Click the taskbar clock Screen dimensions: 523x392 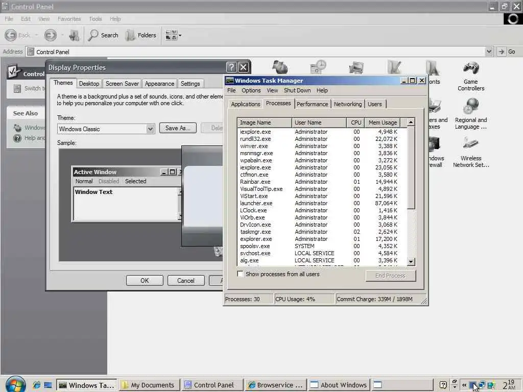tap(509, 385)
